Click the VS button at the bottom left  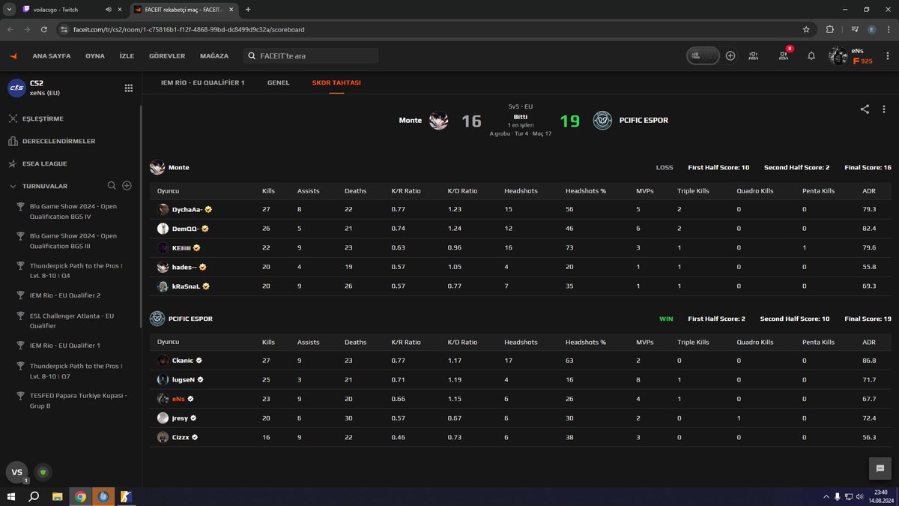(17, 472)
